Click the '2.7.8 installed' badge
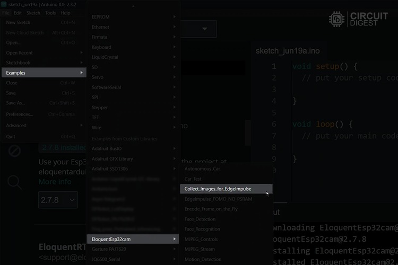 [63, 147]
